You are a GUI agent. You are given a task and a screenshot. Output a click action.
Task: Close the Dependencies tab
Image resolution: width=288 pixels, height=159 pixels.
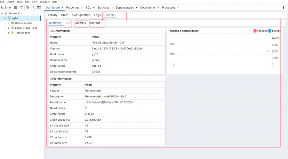pyautogui.click(x=136, y=8)
